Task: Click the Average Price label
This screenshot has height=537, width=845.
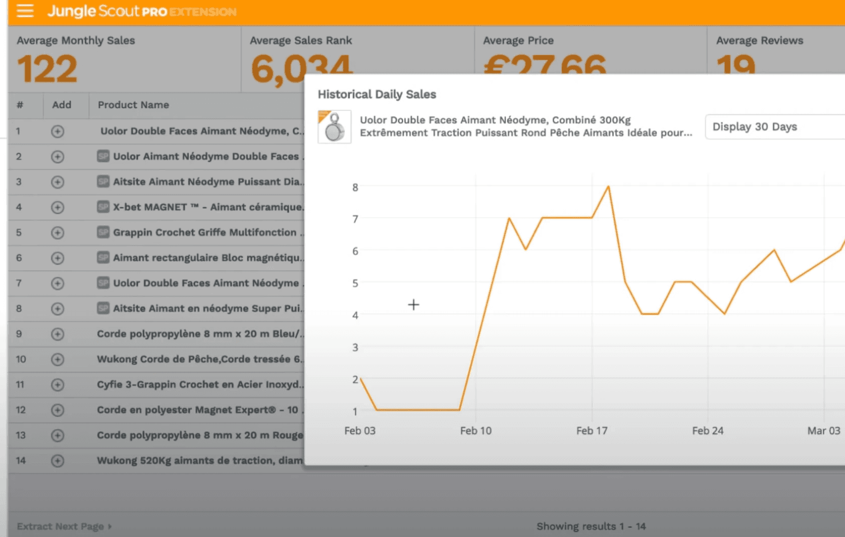Action: (518, 40)
